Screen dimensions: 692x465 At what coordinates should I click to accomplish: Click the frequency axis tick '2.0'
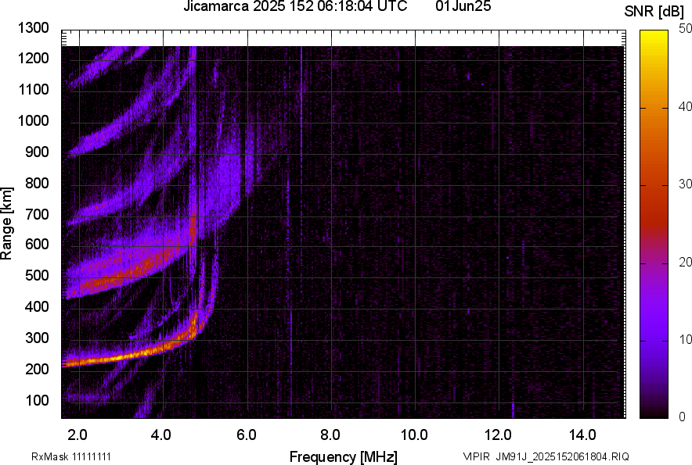tap(77, 435)
